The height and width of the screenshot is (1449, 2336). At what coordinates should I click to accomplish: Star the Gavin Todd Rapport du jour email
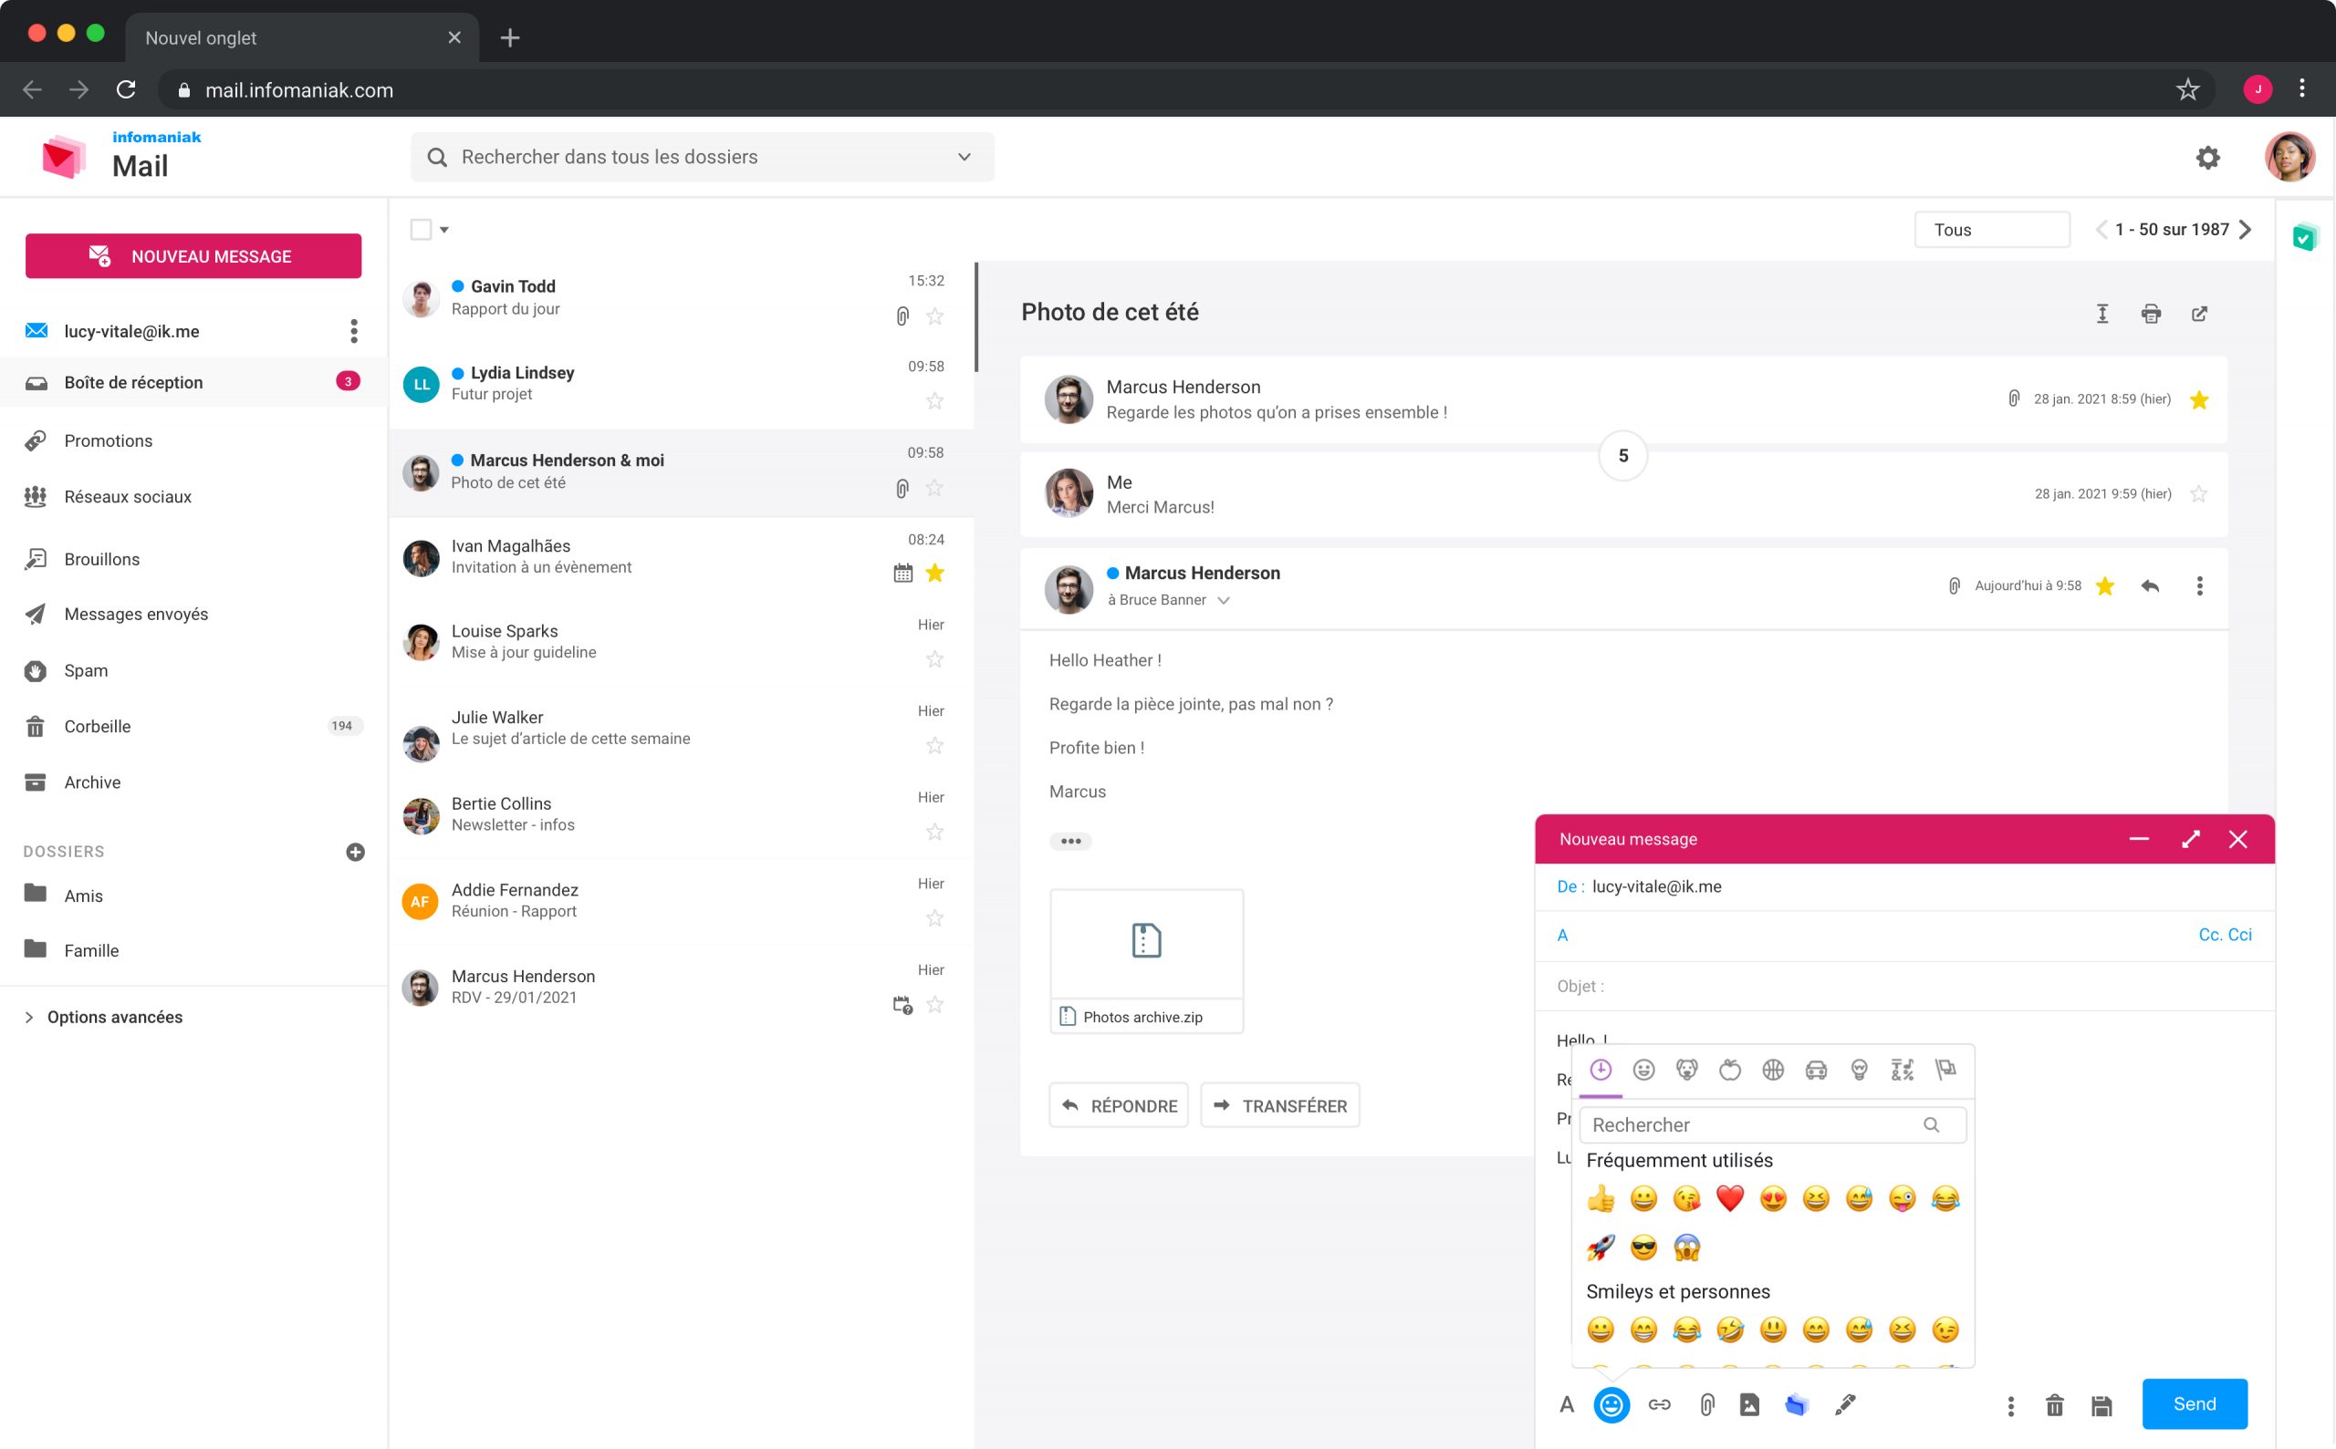tap(935, 316)
